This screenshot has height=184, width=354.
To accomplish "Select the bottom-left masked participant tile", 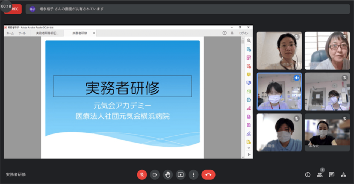I will tap(279, 132).
